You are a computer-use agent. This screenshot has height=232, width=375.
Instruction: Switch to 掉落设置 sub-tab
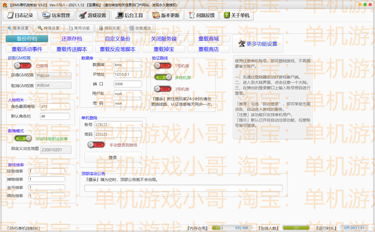pyautogui.click(x=48, y=28)
